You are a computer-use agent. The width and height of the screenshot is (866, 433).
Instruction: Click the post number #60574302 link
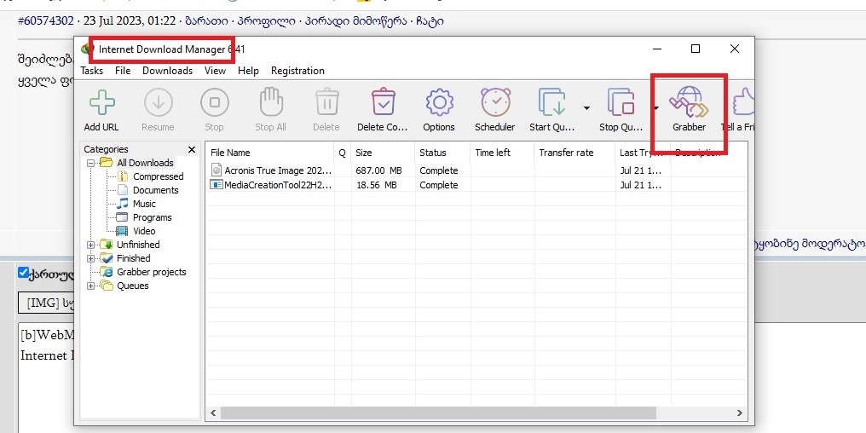[x=45, y=21]
